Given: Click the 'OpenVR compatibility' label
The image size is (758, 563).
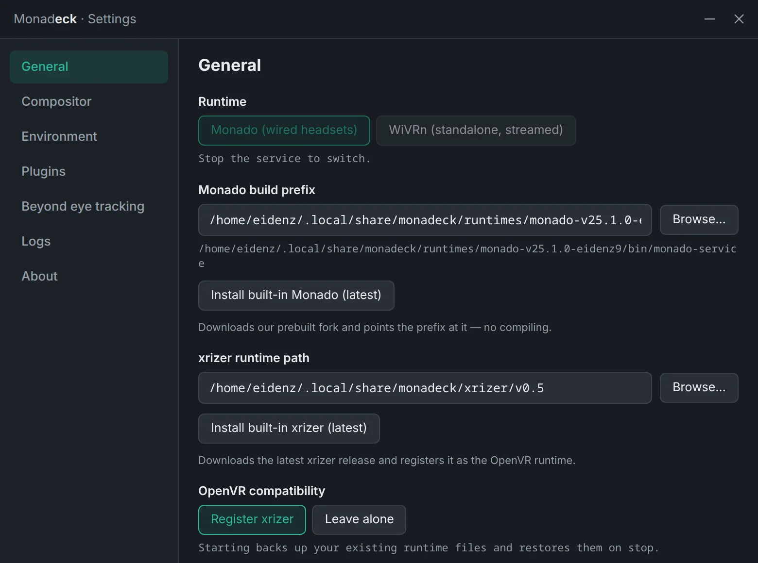Looking at the screenshot, I should tap(261, 491).
